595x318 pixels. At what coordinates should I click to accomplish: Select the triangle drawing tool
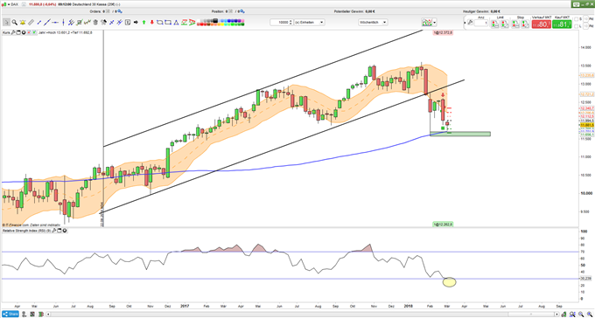(176, 23)
